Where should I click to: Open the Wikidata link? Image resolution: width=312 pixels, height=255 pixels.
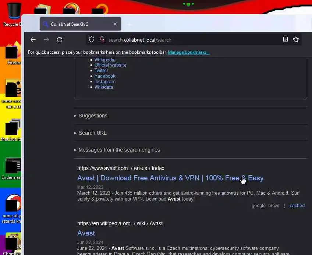104,87
